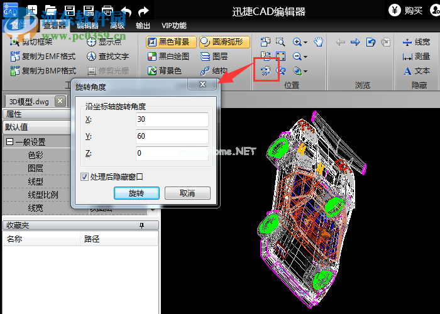
Task: Click the Z rotation angle field
Action: (x=172, y=153)
